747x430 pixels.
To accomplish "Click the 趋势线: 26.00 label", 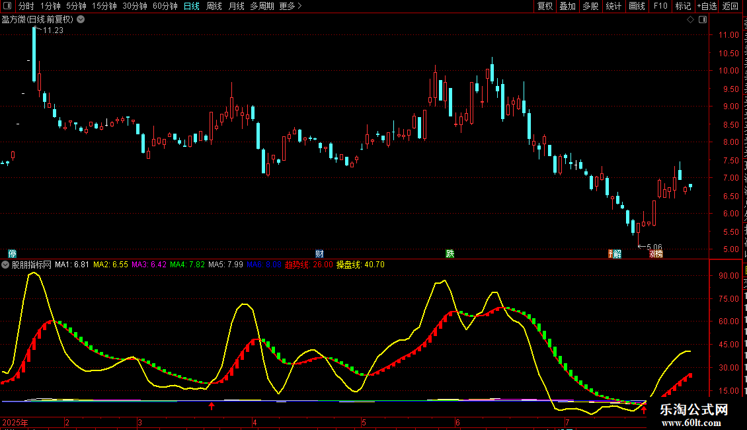I will pyautogui.click(x=309, y=265).
